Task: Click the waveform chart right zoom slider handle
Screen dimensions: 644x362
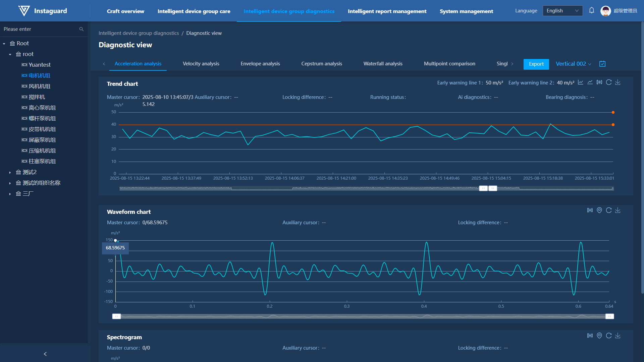Action: [609, 316]
